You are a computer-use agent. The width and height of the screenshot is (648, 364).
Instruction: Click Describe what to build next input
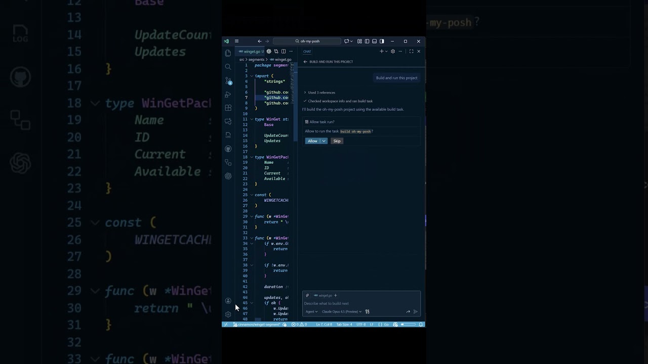click(x=361, y=303)
